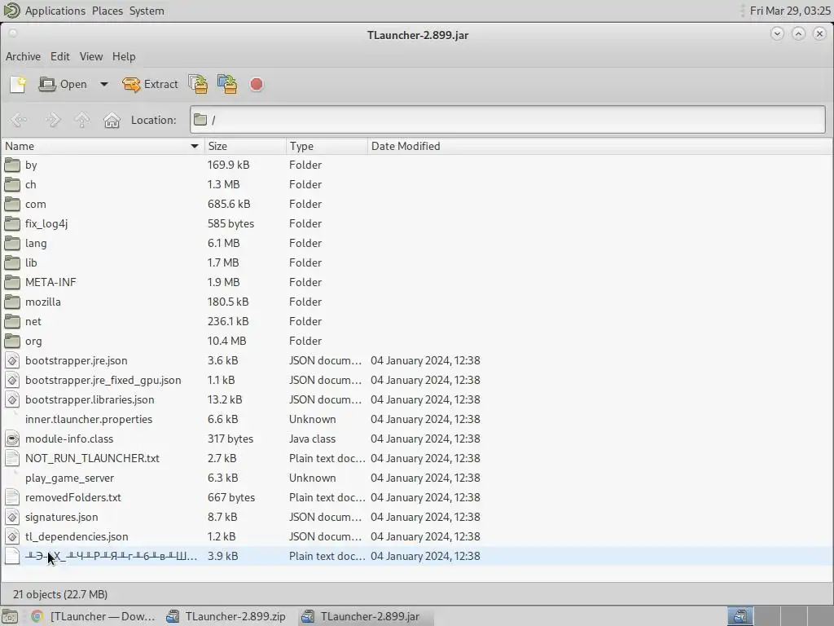Click the workspace switcher active workspace
The width and height of the screenshot is (834, 626).
(x=740, y=616)
